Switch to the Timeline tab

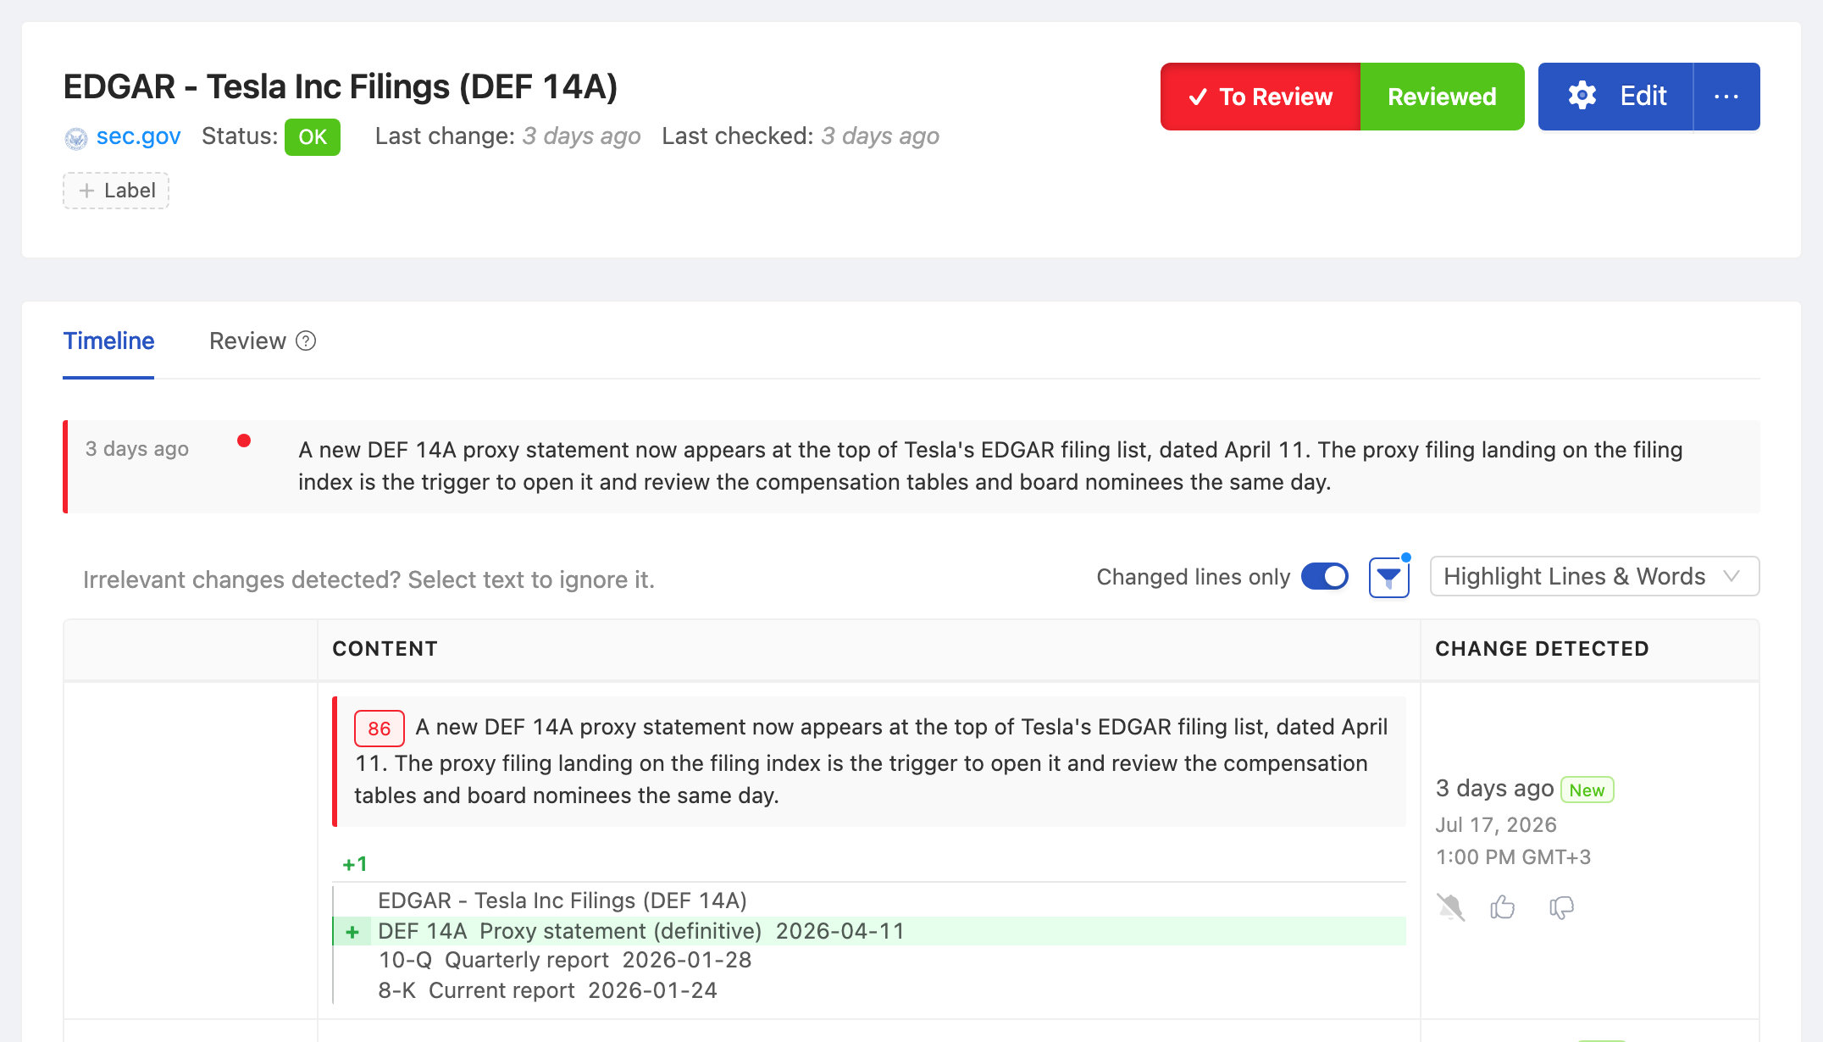[108, 341]
